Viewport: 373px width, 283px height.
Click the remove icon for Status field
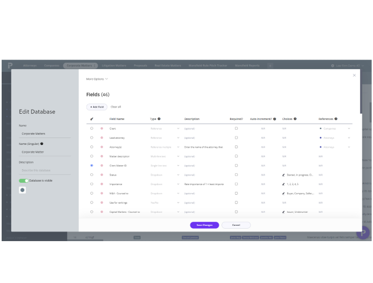[102, 175]
